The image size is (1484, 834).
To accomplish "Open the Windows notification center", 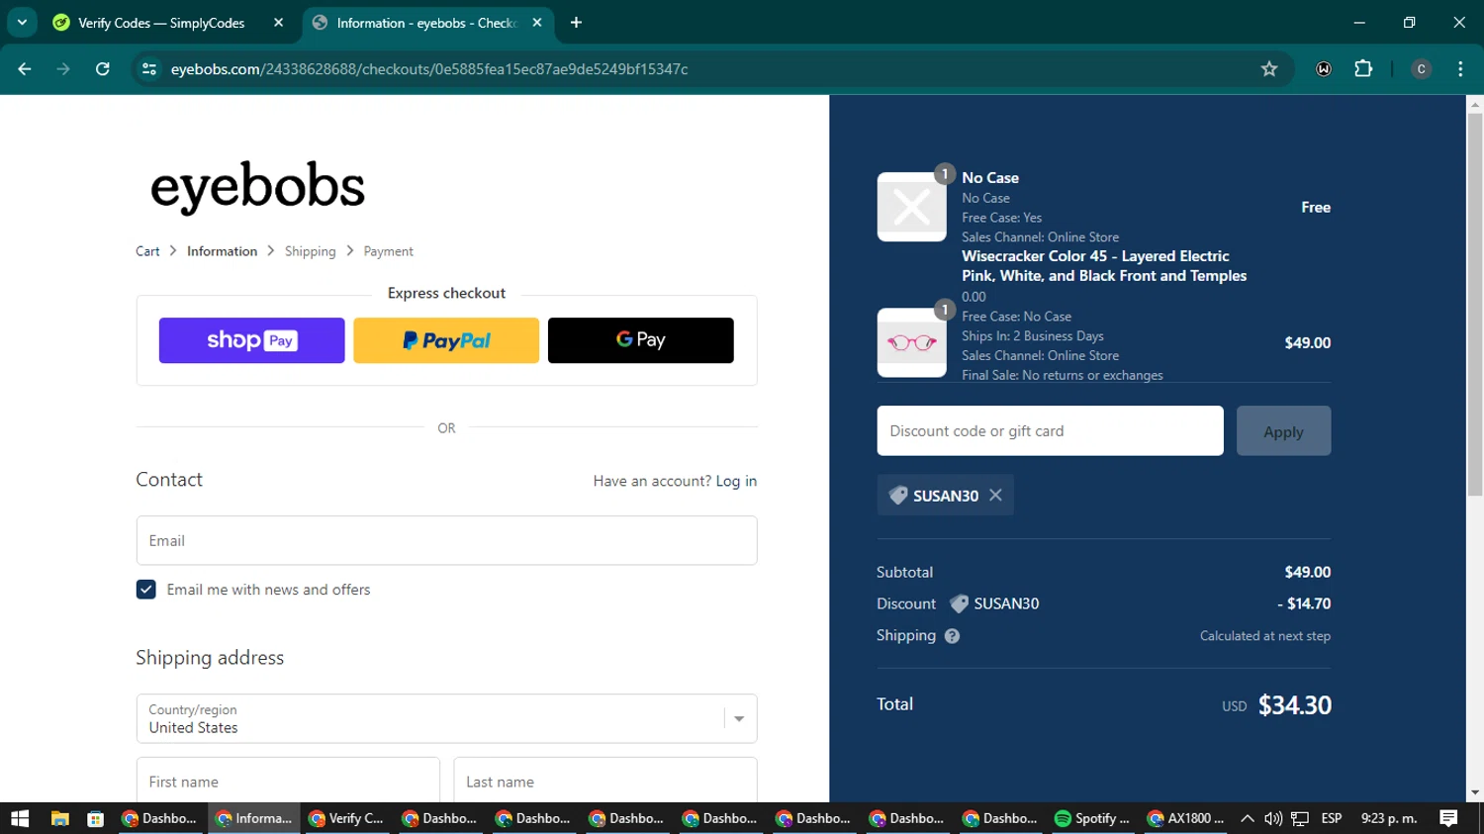I will (x=1448, y=818).
